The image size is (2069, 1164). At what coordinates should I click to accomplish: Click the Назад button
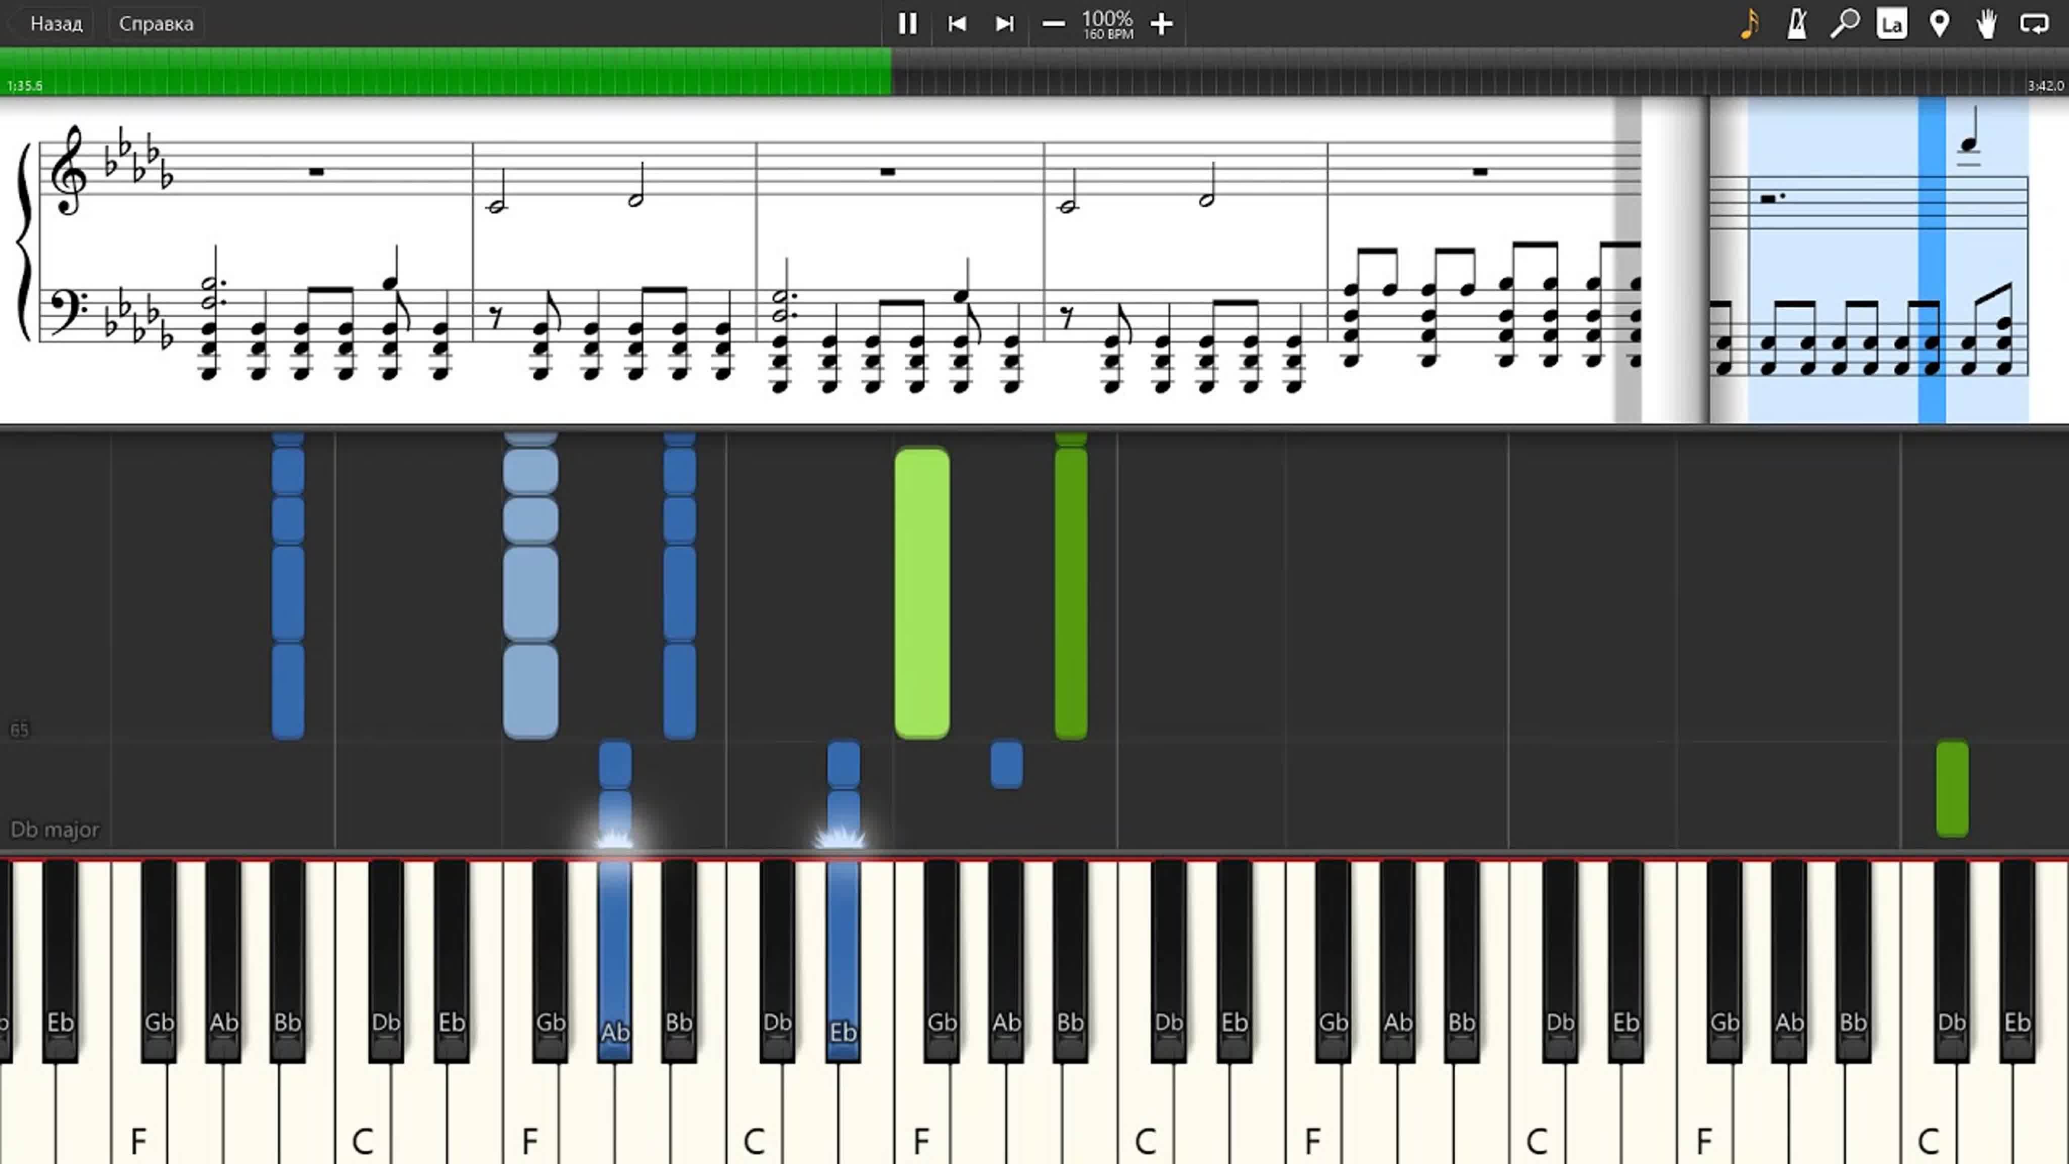(x=56, y=23)
